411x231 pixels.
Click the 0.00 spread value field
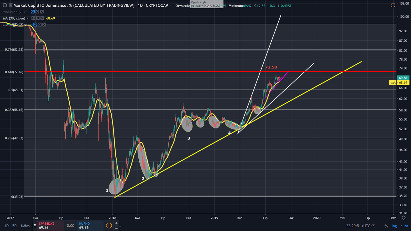[71, 226]
